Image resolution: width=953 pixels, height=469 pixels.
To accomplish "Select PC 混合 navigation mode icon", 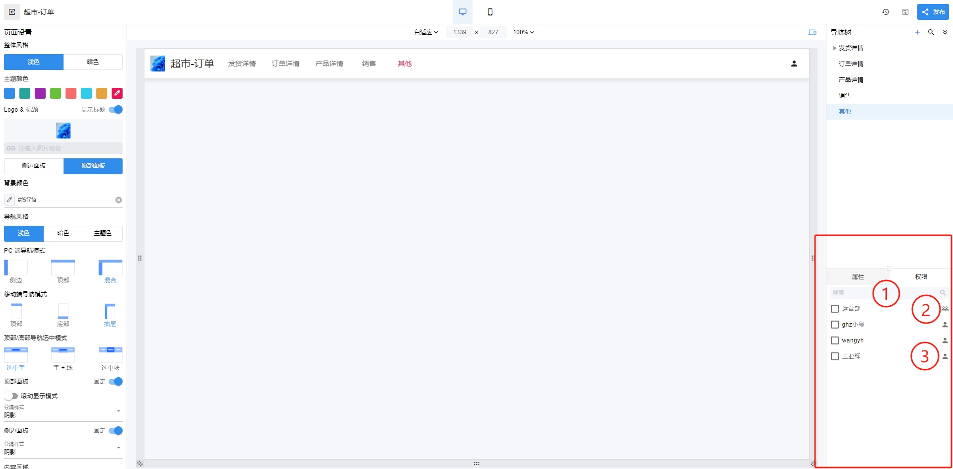I will click(x=110, y=268).
